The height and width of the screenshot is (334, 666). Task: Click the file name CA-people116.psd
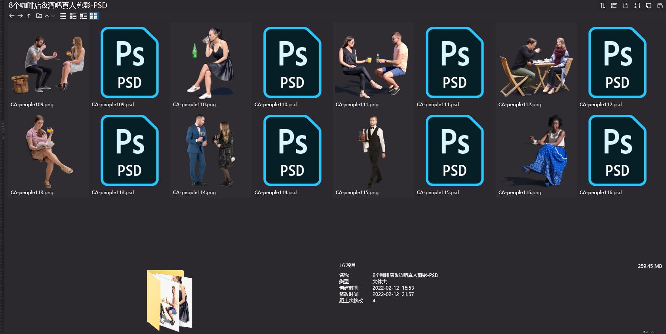click(601, 193)
